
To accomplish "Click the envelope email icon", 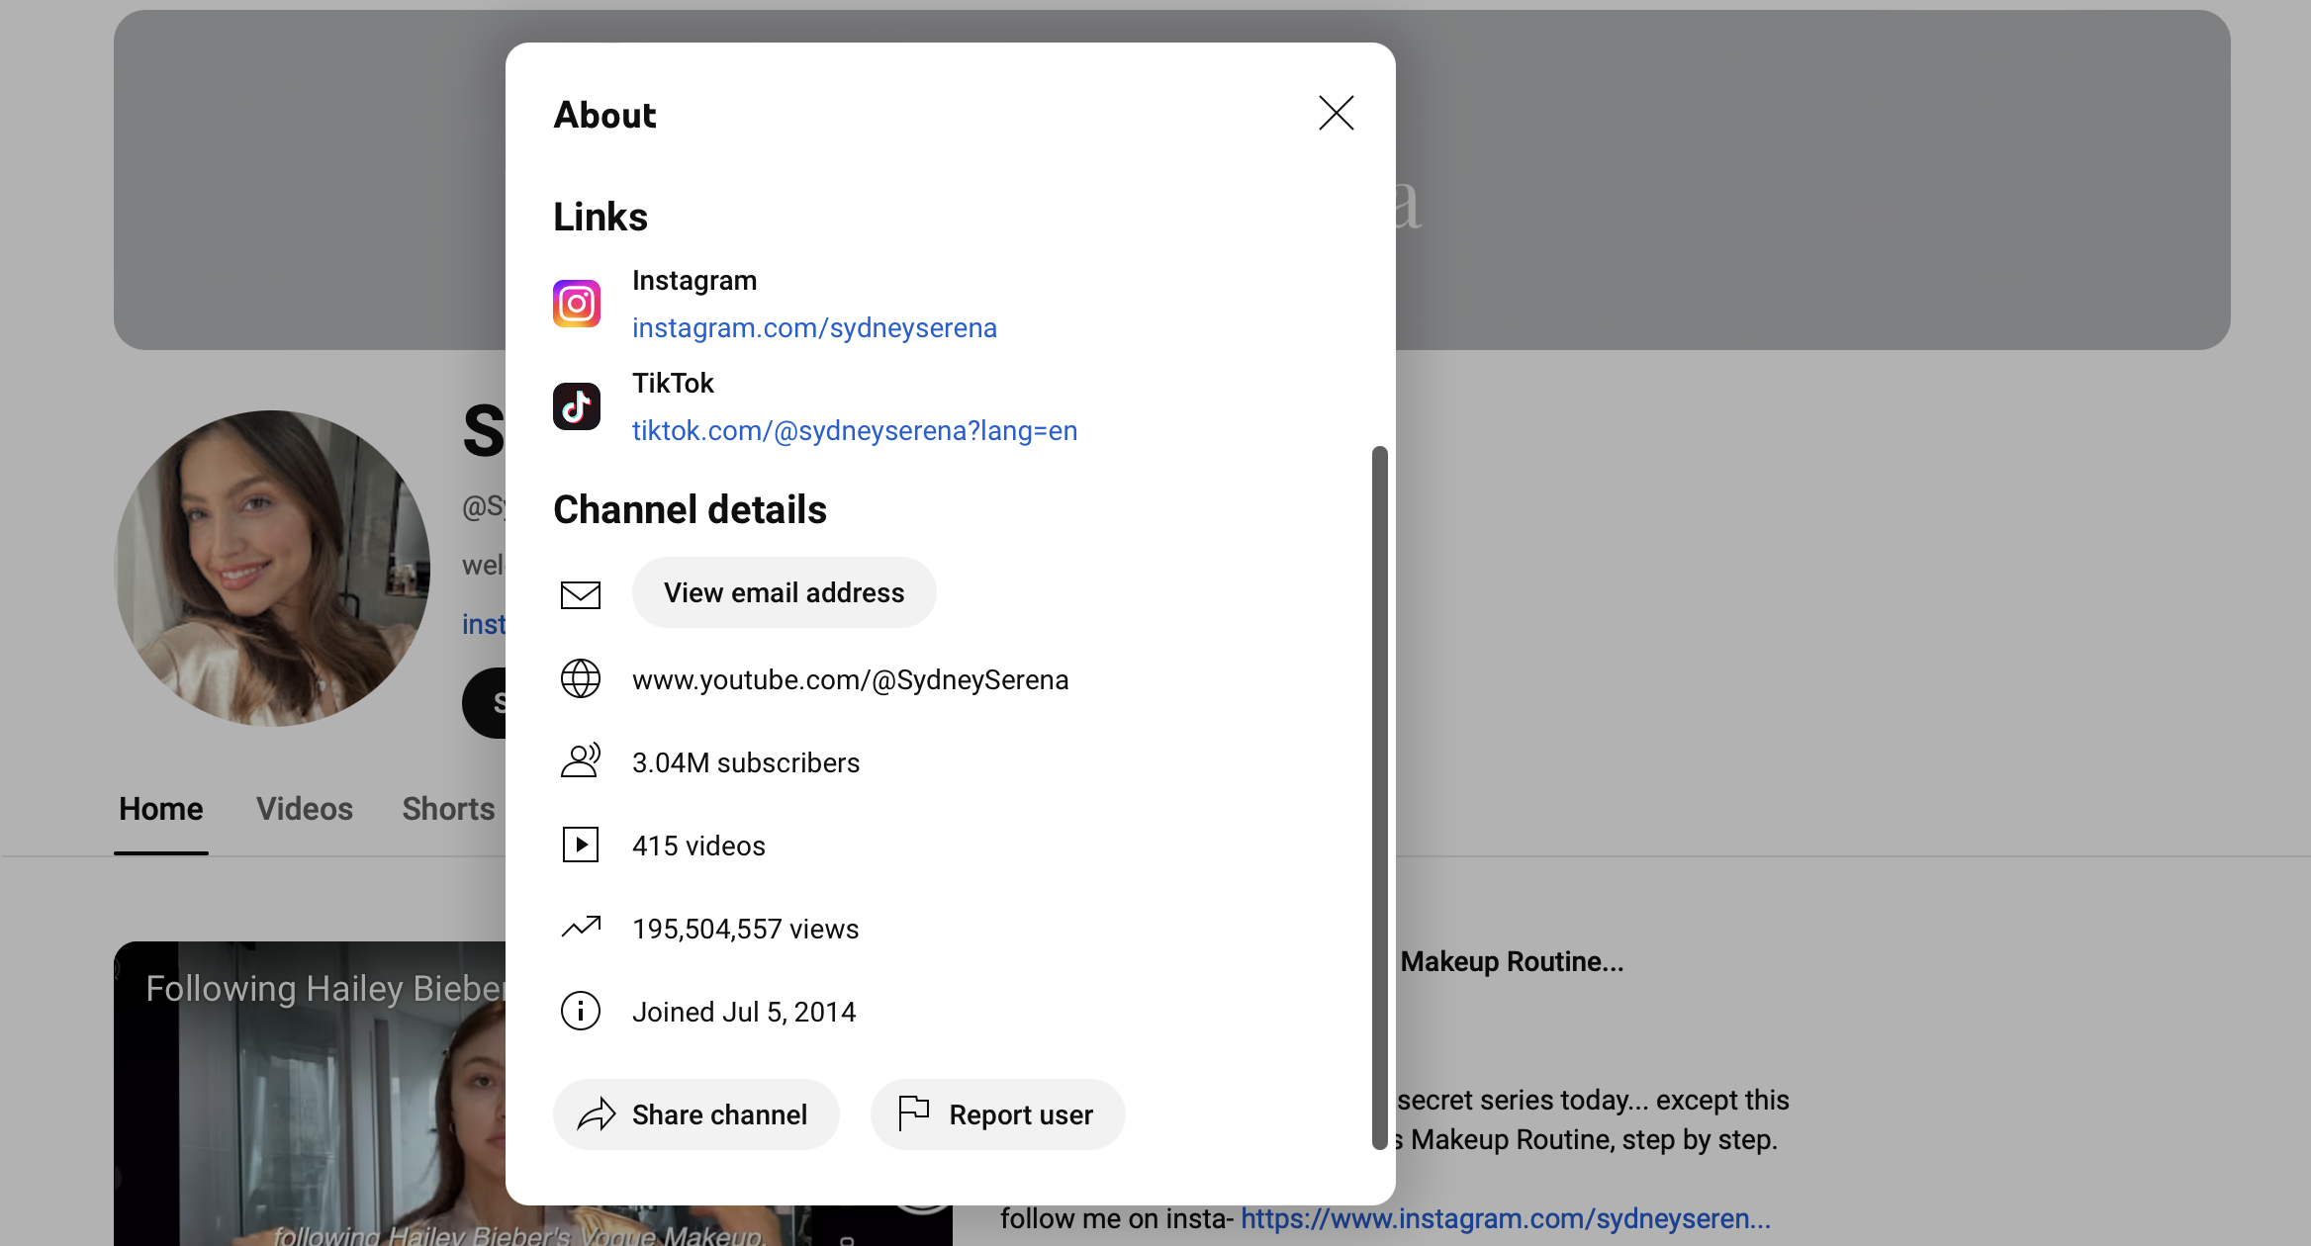I will pos(581,594).
